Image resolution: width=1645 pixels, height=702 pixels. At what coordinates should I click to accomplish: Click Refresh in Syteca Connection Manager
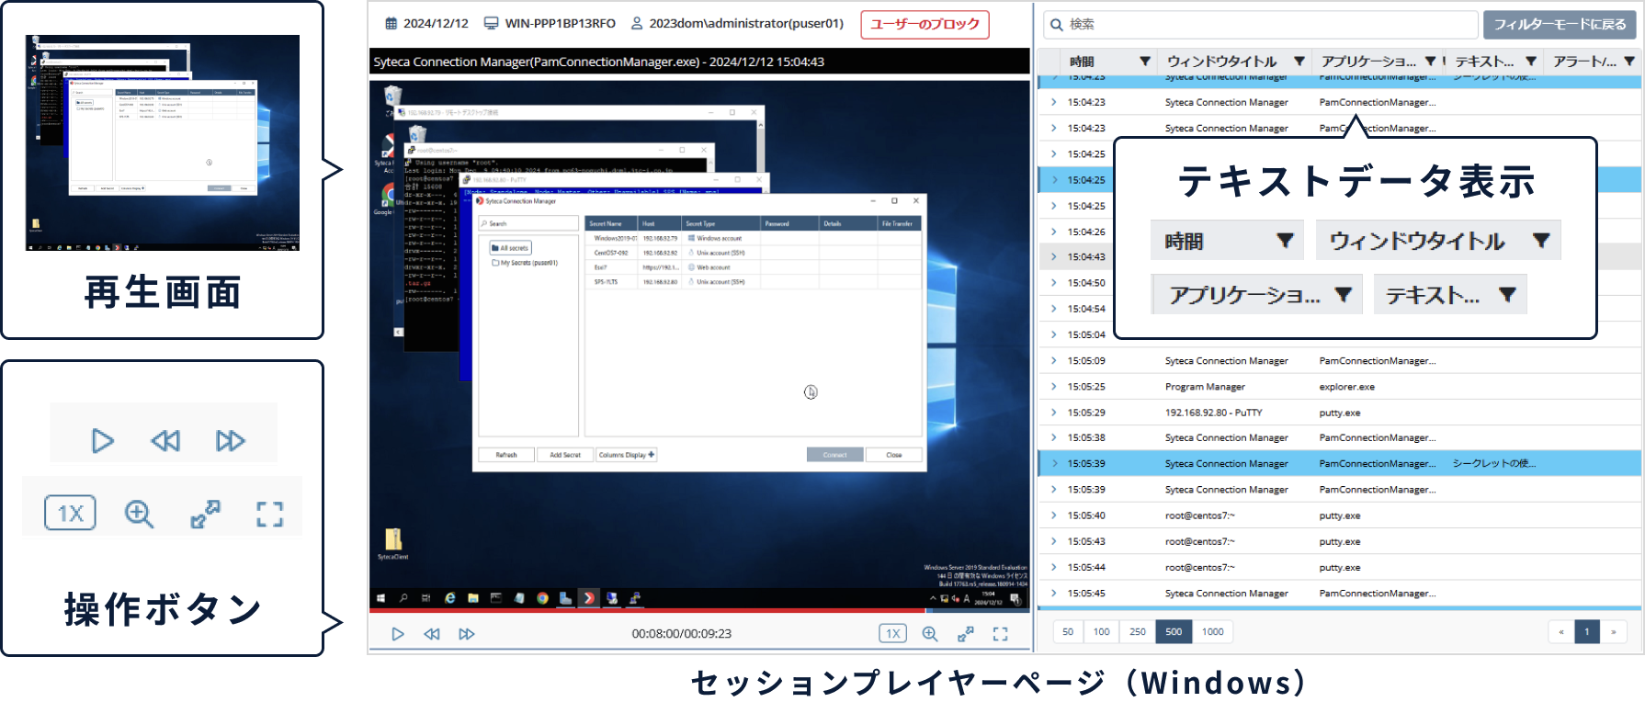point(506,455)
